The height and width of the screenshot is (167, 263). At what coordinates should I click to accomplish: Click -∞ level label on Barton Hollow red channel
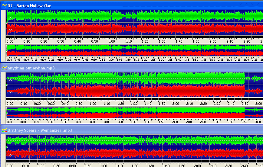[10, 30]
